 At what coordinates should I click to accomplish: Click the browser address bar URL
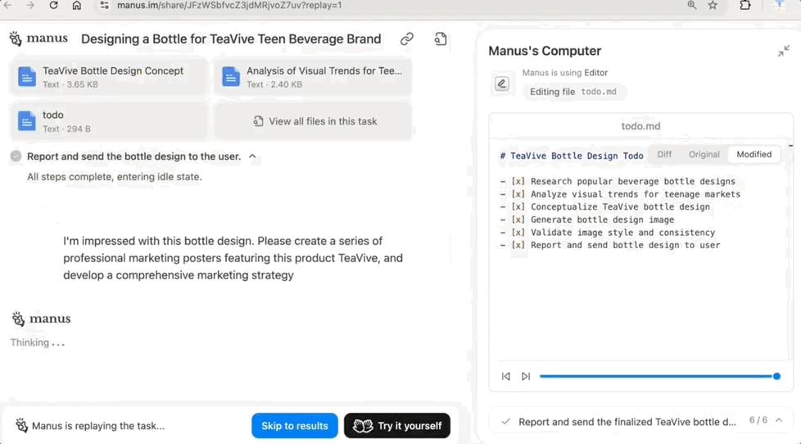tap(229, 5)
